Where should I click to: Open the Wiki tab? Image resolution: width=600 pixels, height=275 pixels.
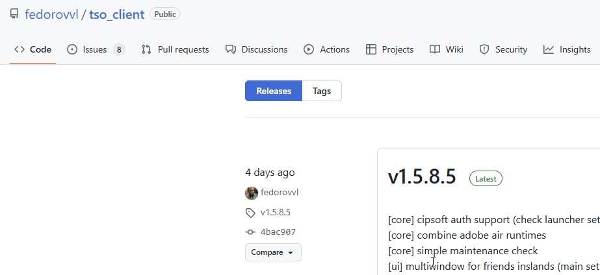(446, 49)
